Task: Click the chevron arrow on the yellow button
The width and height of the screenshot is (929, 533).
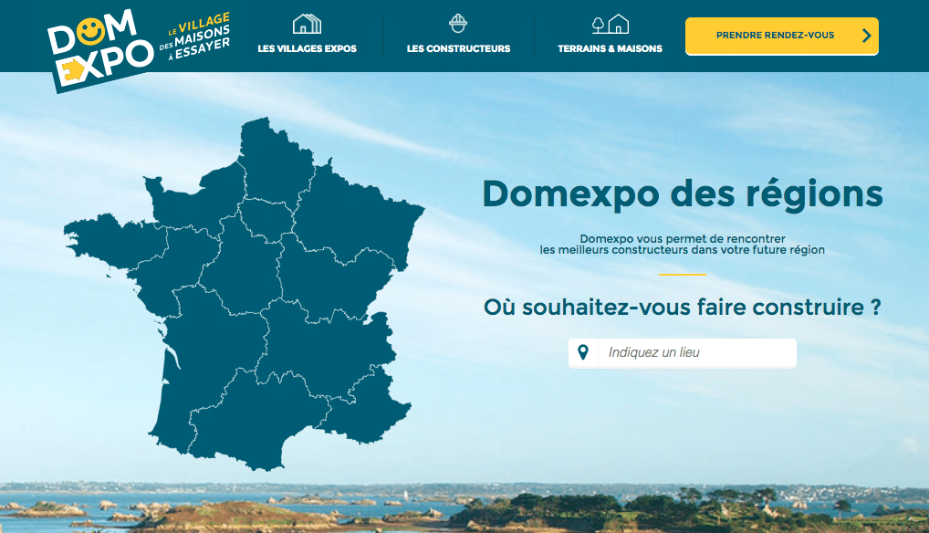Action: pos(866,36)
